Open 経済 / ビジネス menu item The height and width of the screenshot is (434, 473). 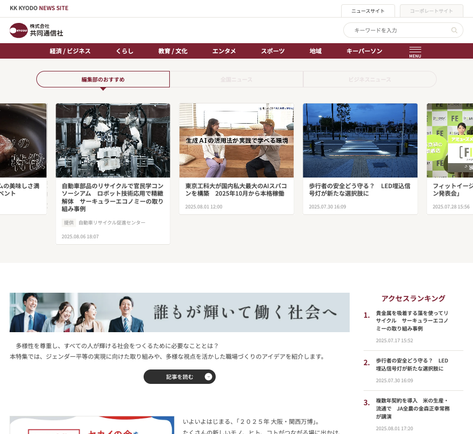[x=70, y=51]
